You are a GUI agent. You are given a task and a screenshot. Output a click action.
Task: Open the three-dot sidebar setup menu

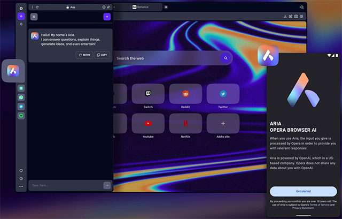click(21, 186)
